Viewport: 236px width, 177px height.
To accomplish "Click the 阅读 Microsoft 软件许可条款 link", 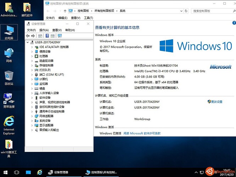I will pos(142,133).
